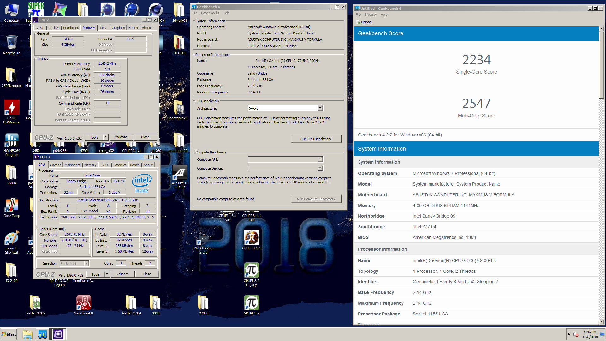Click the Specification Celeron G470 field
The image size is (606, 341).
tap(107, 200)
